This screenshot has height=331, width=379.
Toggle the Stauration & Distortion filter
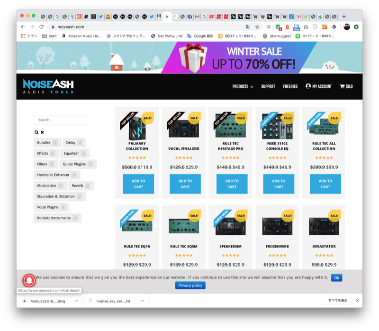80,196
